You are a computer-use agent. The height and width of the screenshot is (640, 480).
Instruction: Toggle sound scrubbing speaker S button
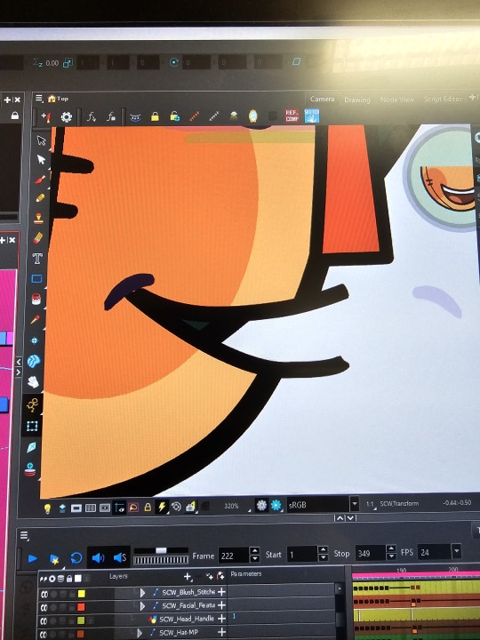(120, 557)
